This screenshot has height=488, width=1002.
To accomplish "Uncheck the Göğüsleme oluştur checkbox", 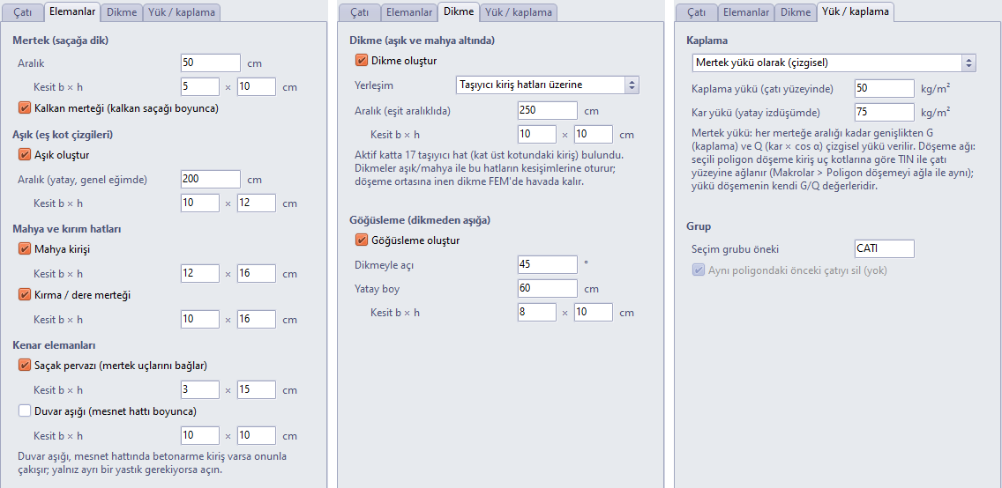I will pyautogui.click(x=362, y=240).
